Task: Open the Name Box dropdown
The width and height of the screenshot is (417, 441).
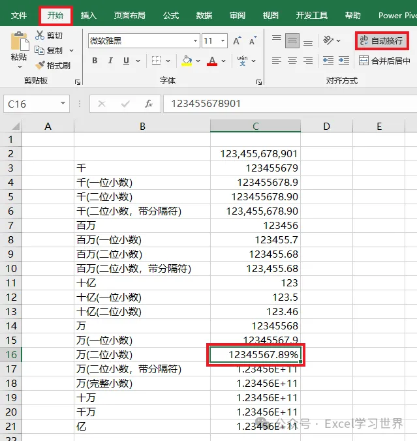Action: [x=63, y=104]
